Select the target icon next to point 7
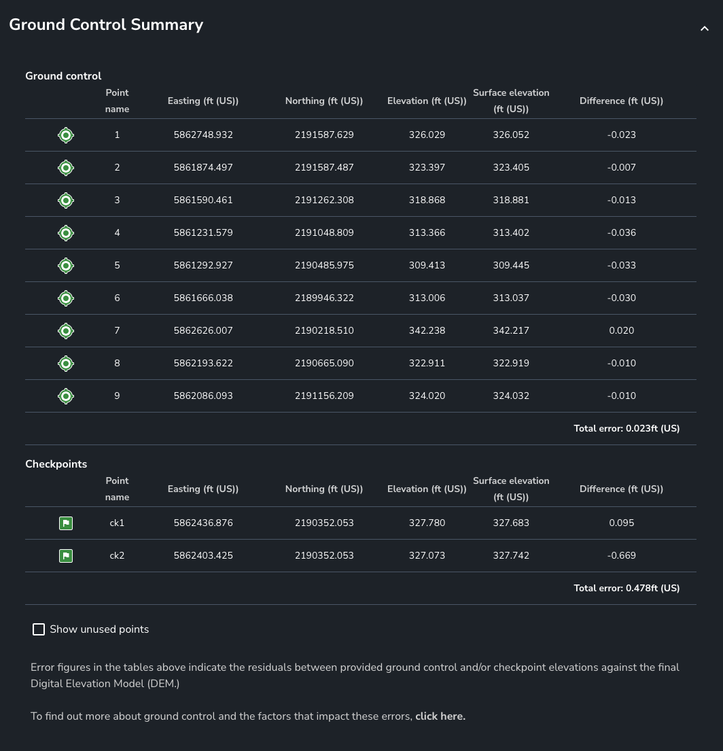Image resolution: width=723 pixels, height=751 pixels. pos(66,331)
